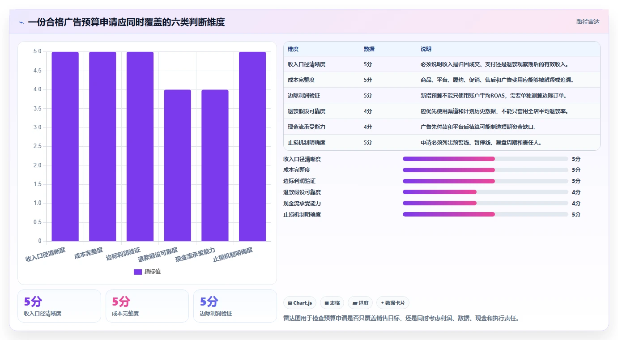Click description starting 申请必须列出预警线
The width and height of the screenshot is (618, 340).
482,143
